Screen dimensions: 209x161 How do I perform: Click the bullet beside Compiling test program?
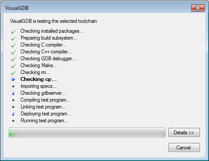point(13,100)
